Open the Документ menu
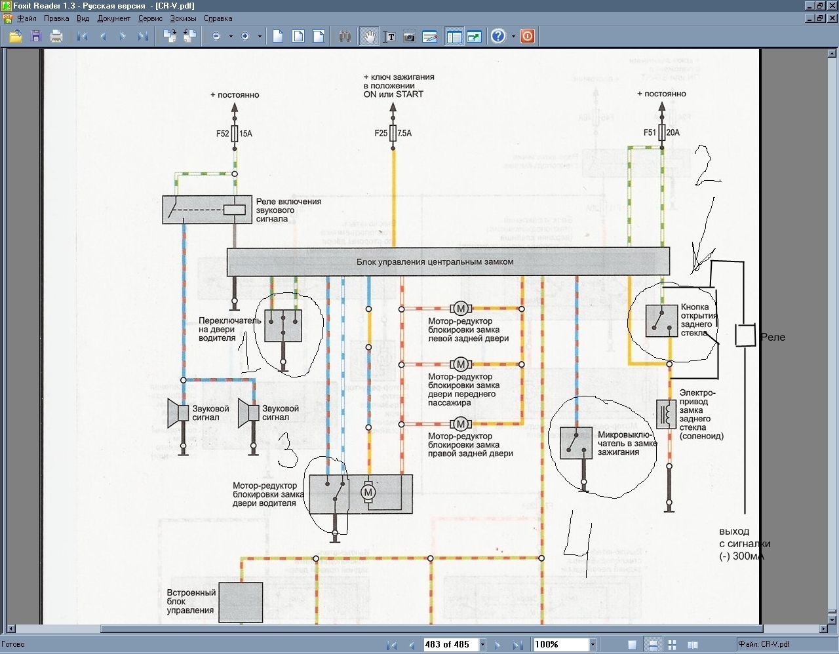This screenshot has height=654, width=839. pos(113,18)
